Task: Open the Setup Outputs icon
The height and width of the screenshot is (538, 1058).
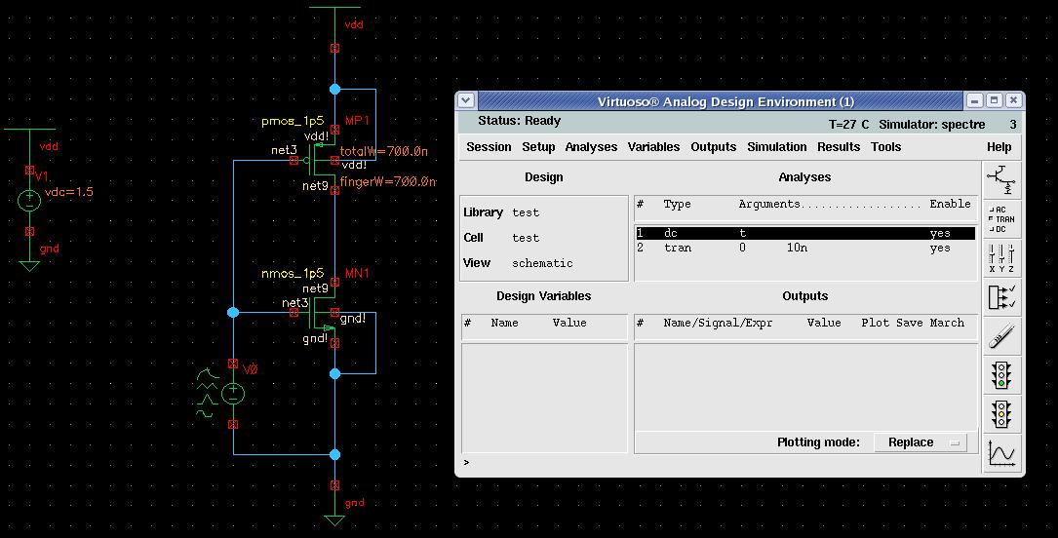Action: (1000, 296)
